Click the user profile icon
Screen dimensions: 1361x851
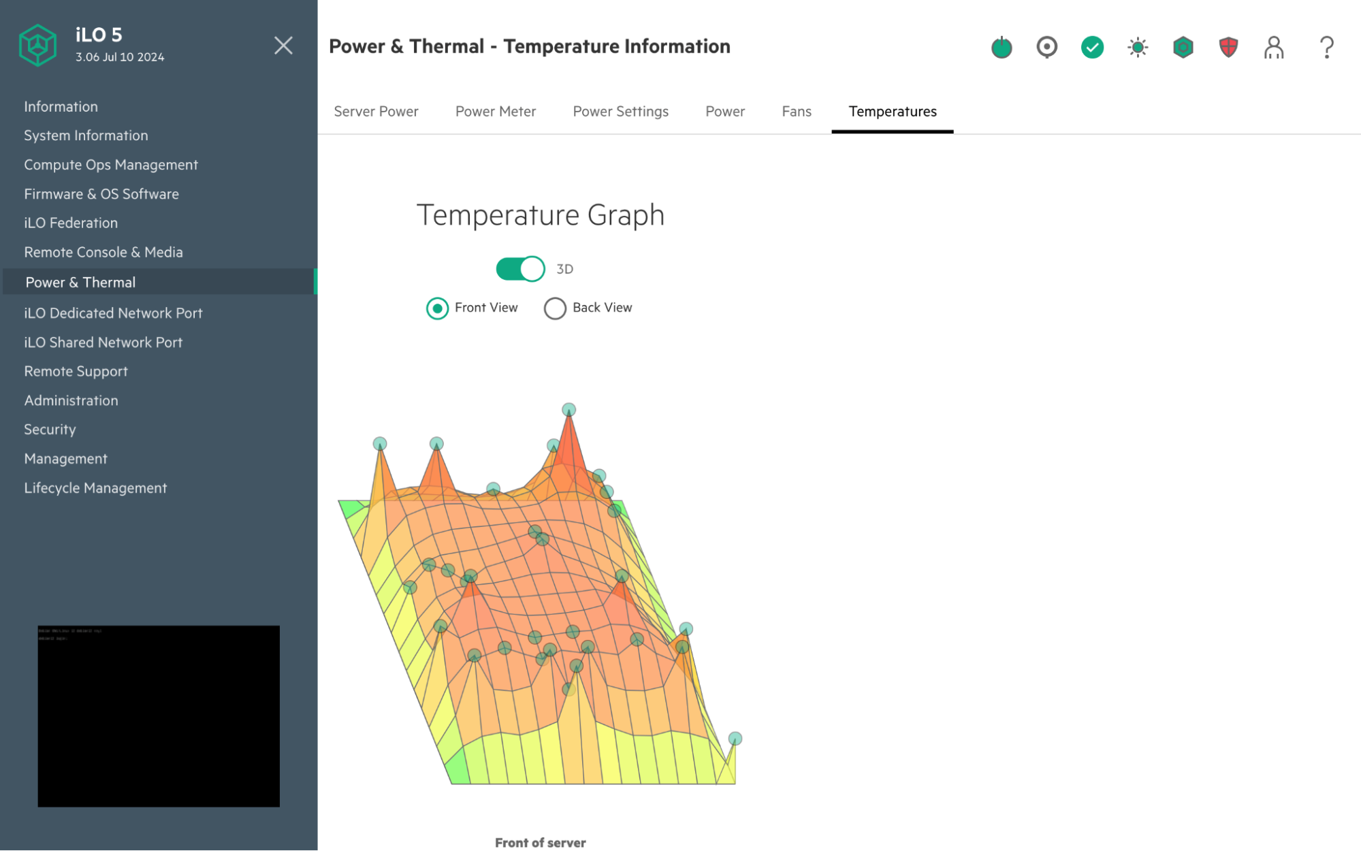click(x=1272, y=45)
